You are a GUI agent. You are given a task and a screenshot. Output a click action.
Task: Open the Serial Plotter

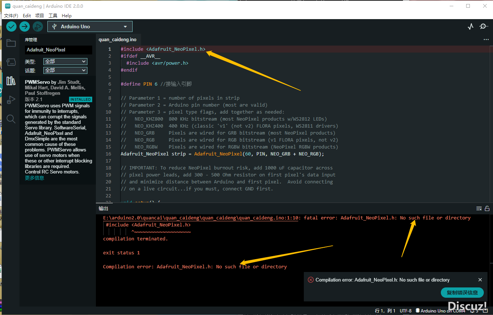pos(471,26)
